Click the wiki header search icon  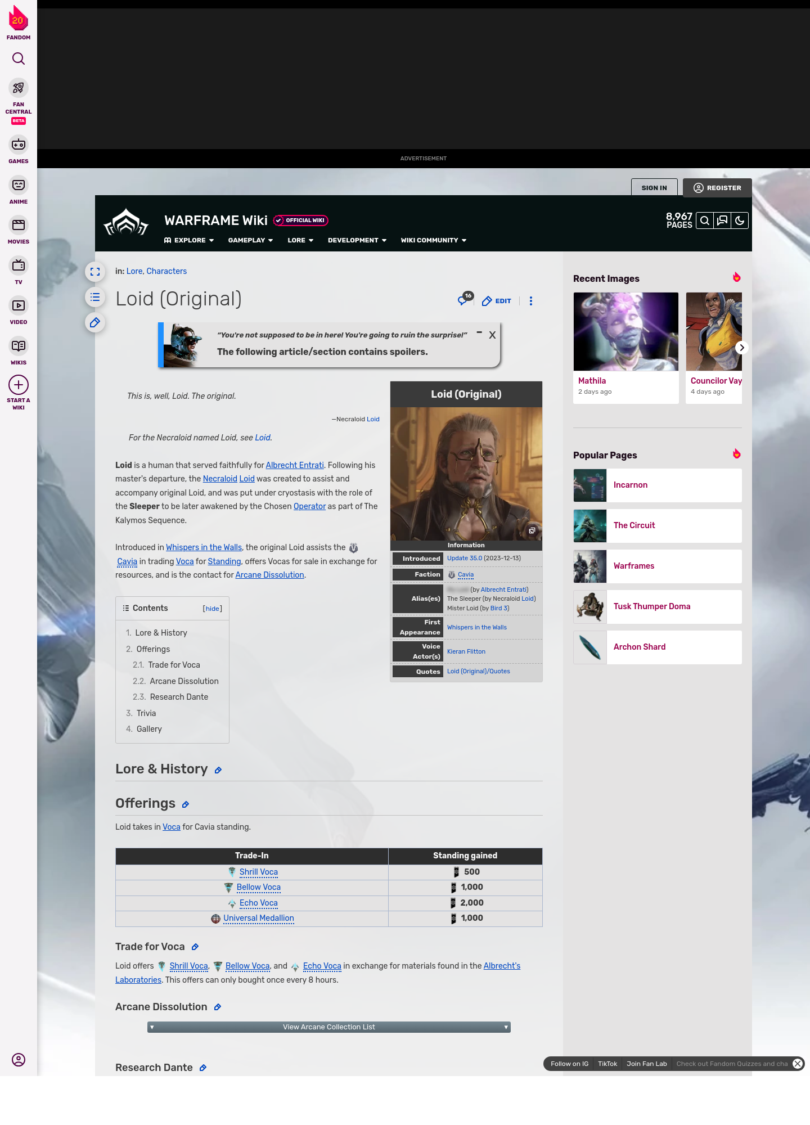[705, 220]
